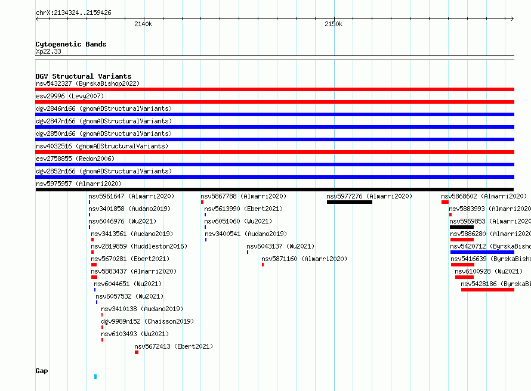
Task: Click the nsv5416639 variant label
Action: [491, 259]
